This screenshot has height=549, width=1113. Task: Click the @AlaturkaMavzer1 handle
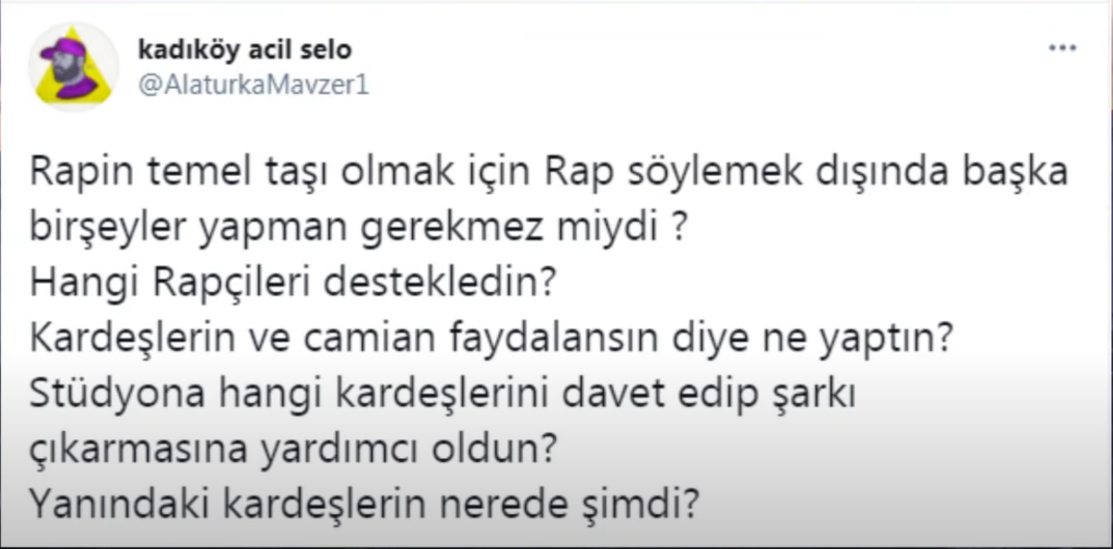(x=253, y=85)
